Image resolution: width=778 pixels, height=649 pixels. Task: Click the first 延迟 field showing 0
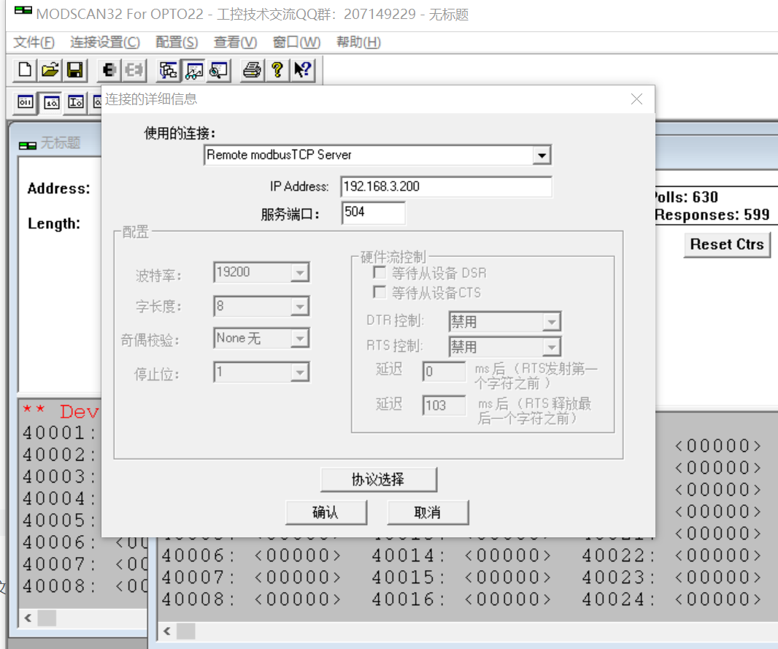click(x=444, y=371)
